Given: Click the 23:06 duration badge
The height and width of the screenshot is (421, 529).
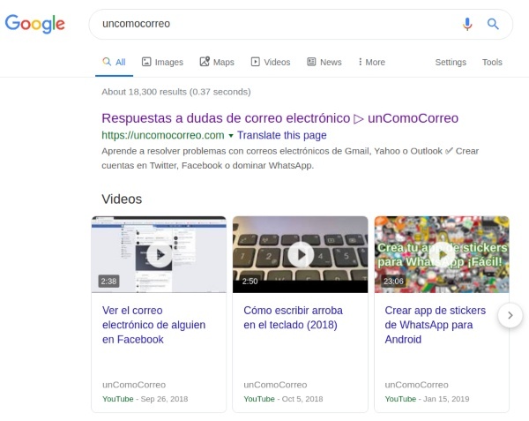Looking at the screenshot, I should tap(393, 281).
